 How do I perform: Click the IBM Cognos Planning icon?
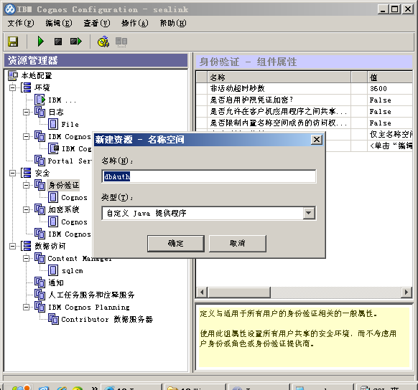pos(40,307)
